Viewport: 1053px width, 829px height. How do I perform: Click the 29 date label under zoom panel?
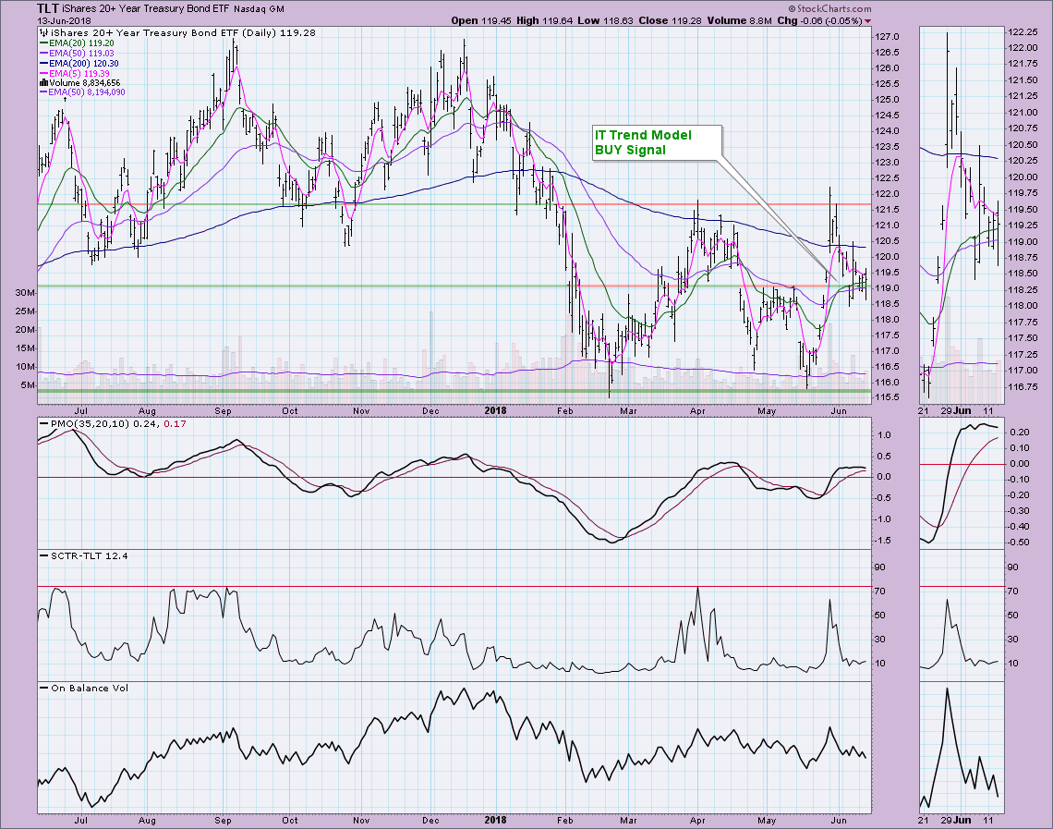click(946, 410)
